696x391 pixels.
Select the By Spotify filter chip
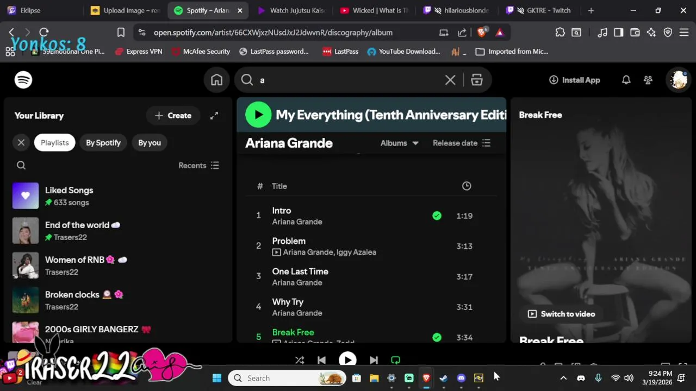coord(103,143)
